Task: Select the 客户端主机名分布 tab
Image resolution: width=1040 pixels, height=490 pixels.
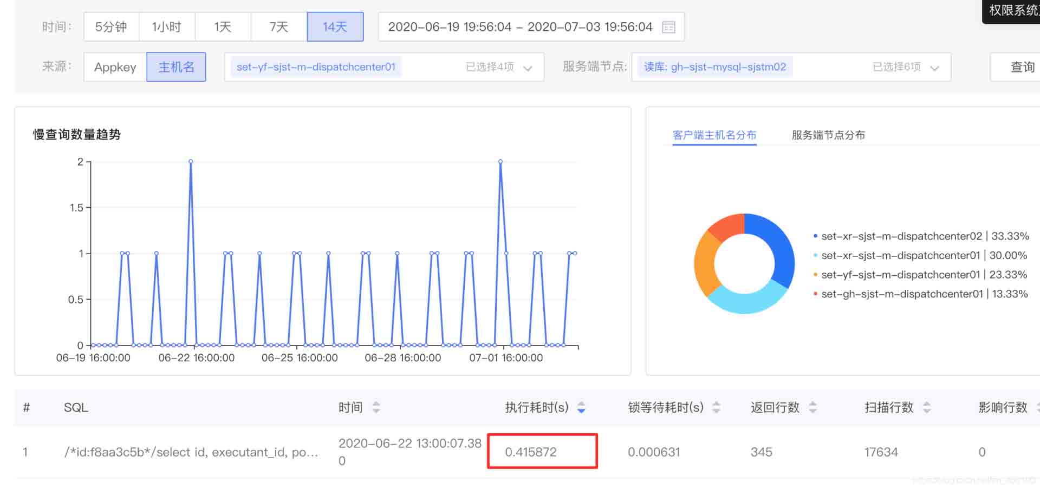Action: (x=714, y=135)
